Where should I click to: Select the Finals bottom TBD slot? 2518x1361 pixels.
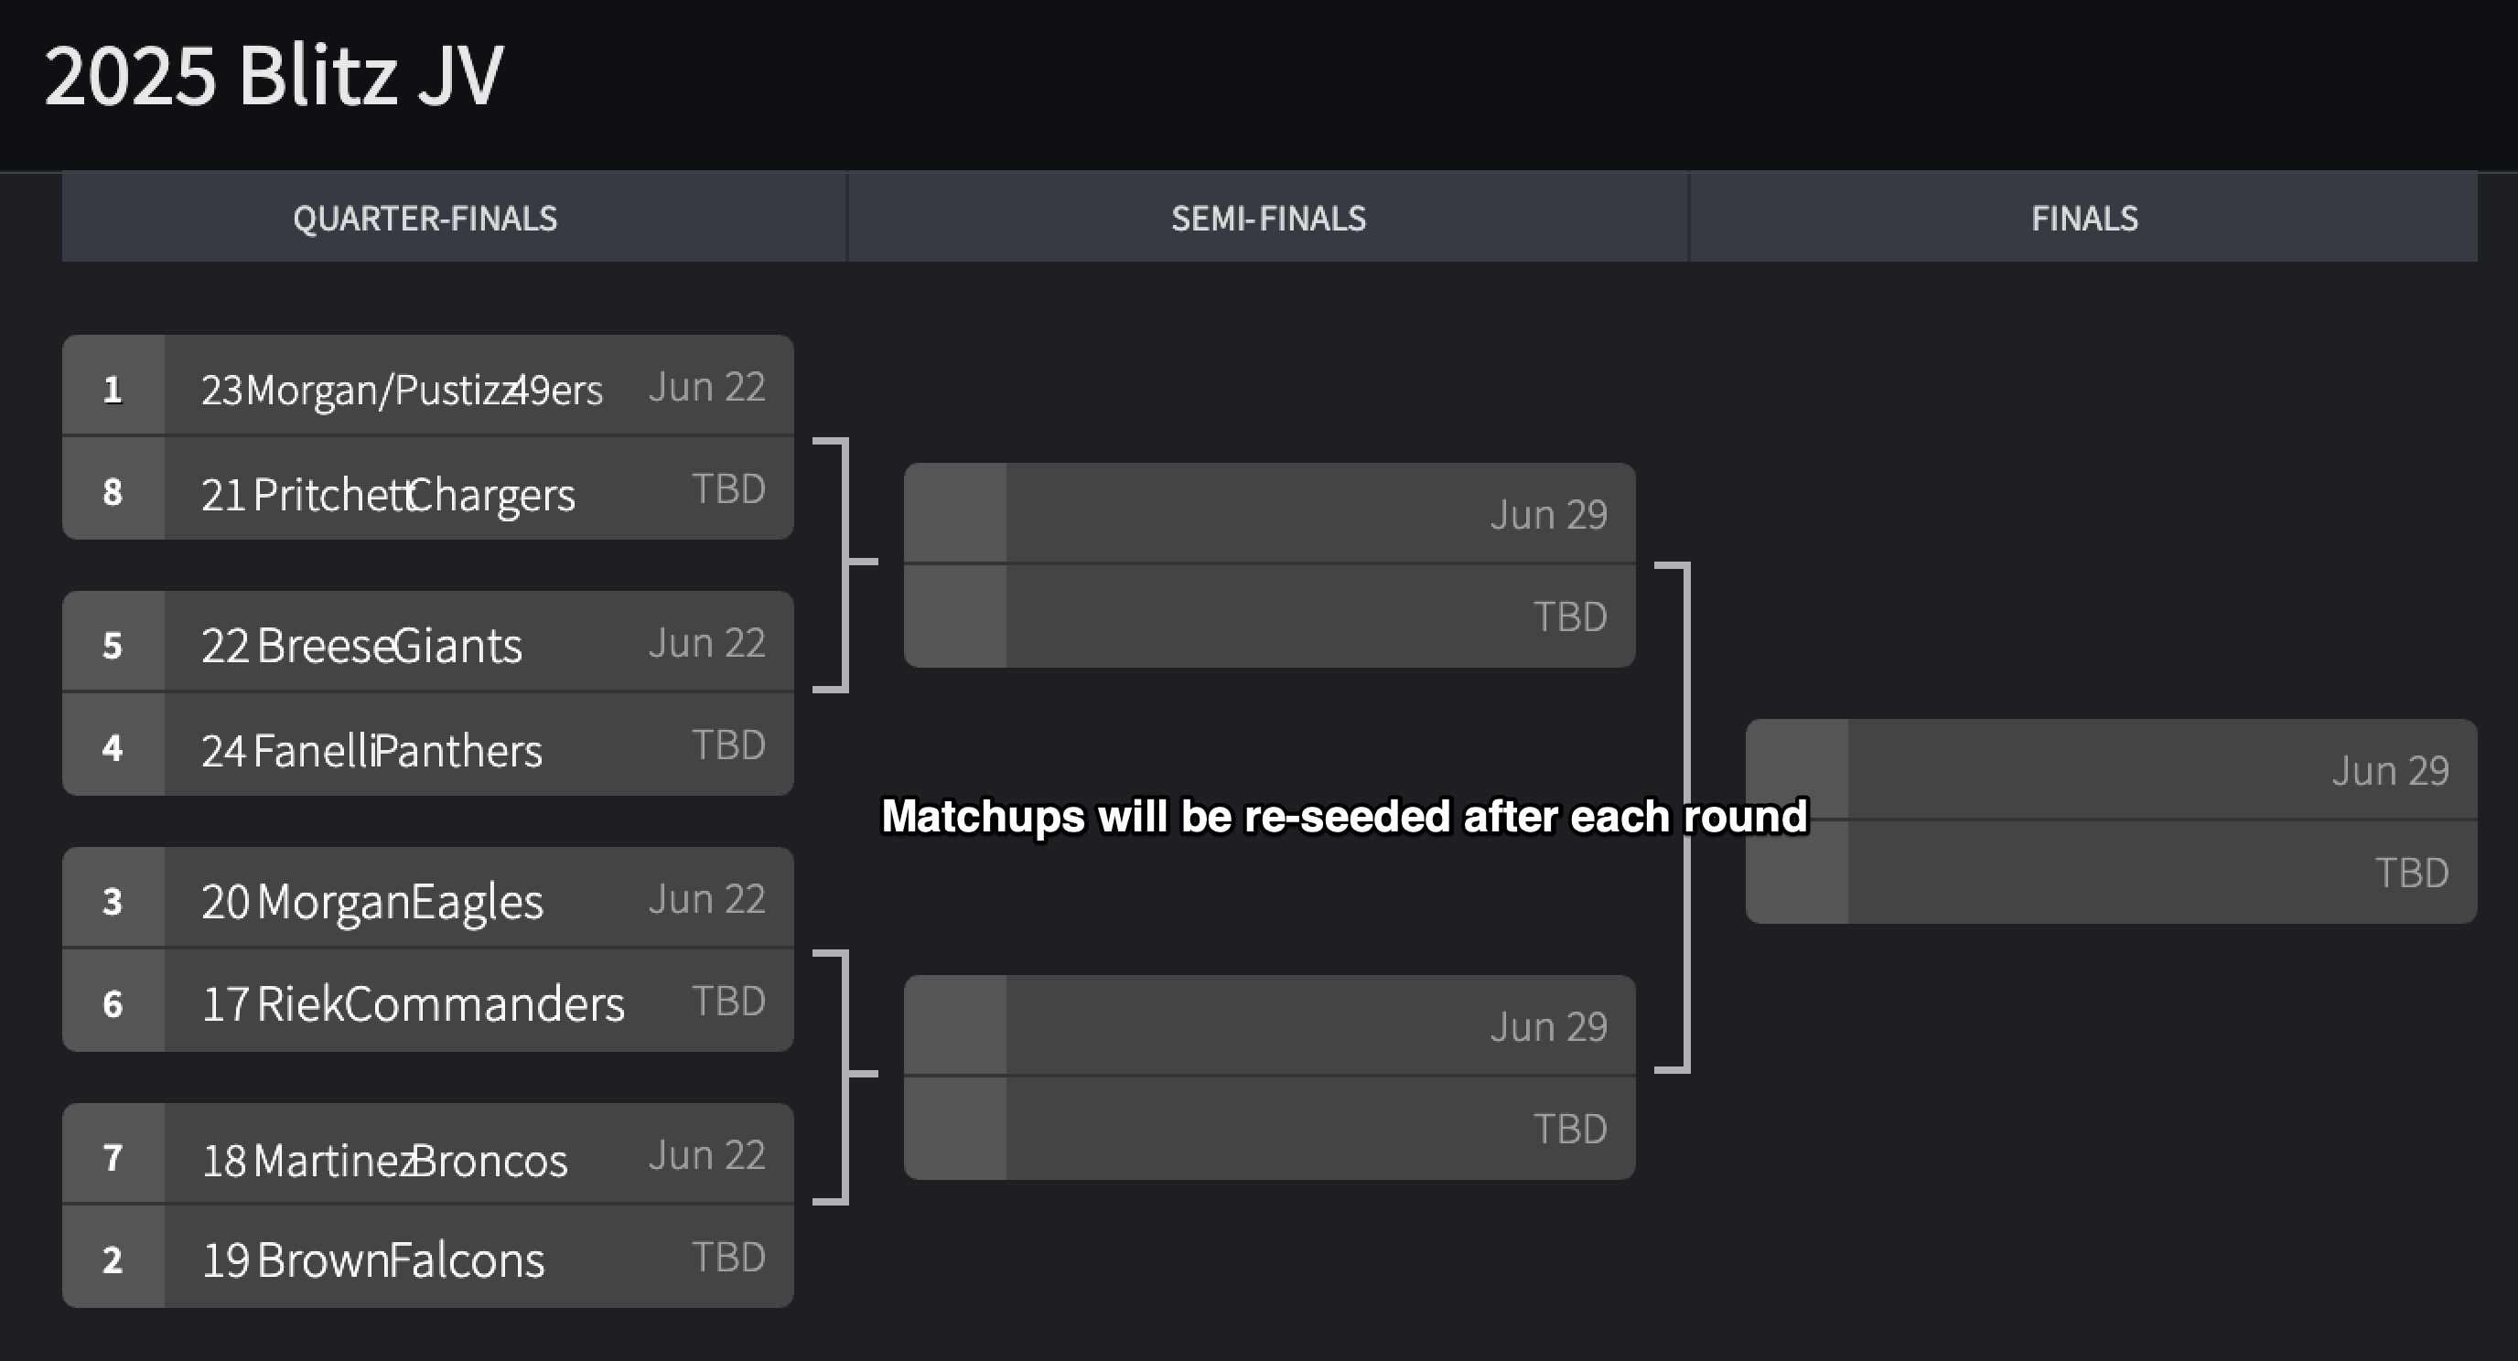coord(2112,873)
